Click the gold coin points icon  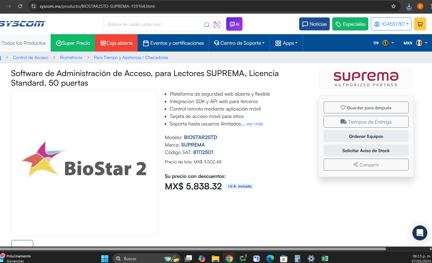click(x=385, y=43)
